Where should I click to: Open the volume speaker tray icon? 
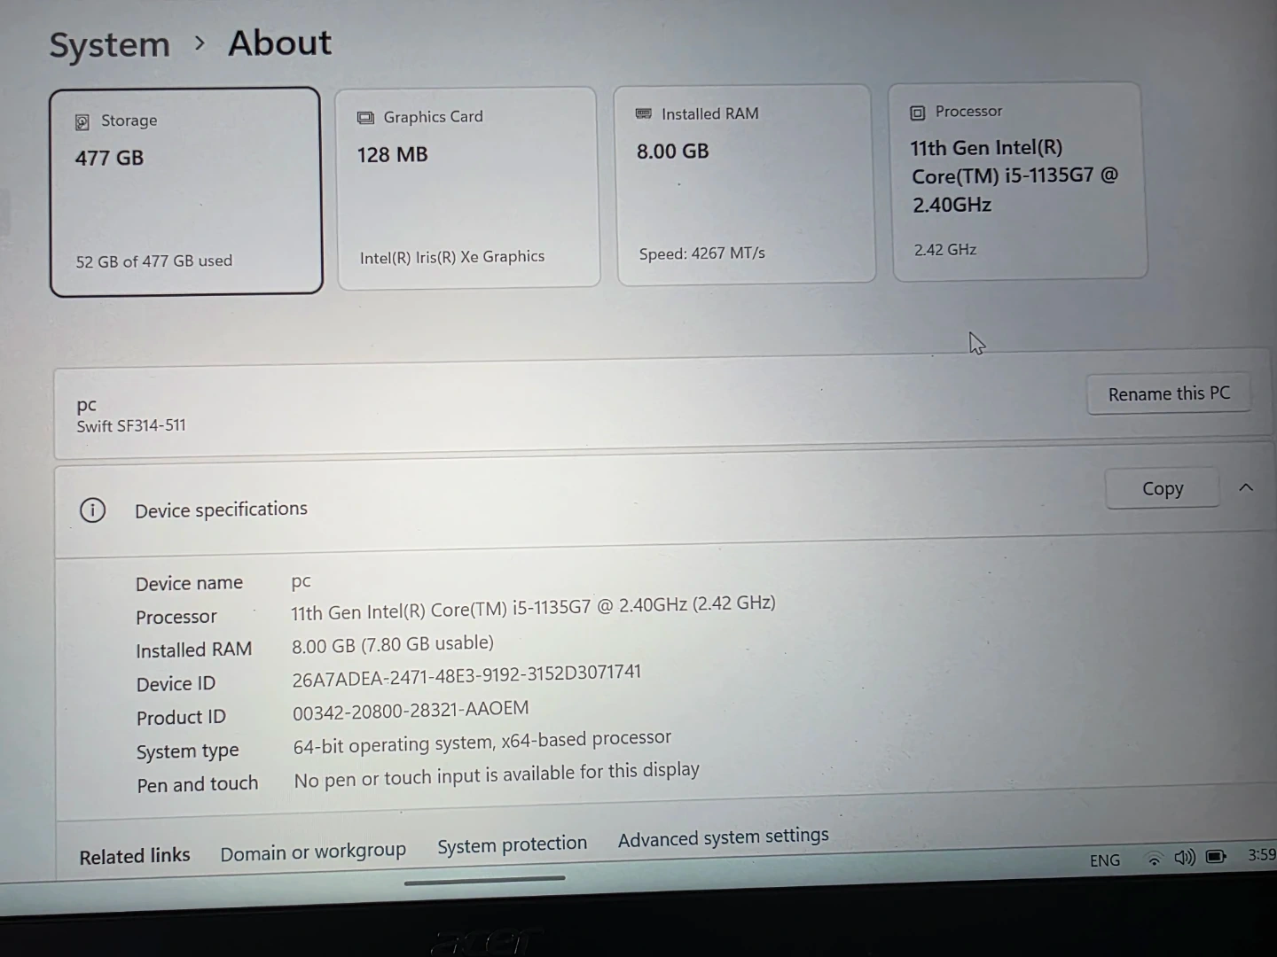1184,857
